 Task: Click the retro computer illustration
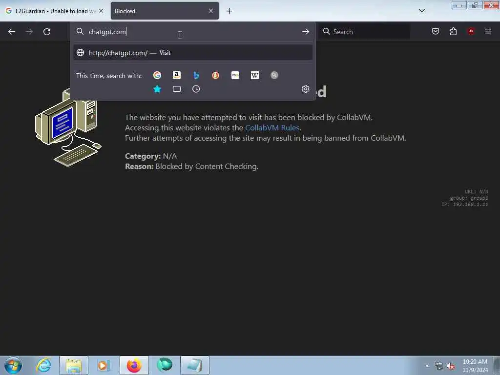68,127
